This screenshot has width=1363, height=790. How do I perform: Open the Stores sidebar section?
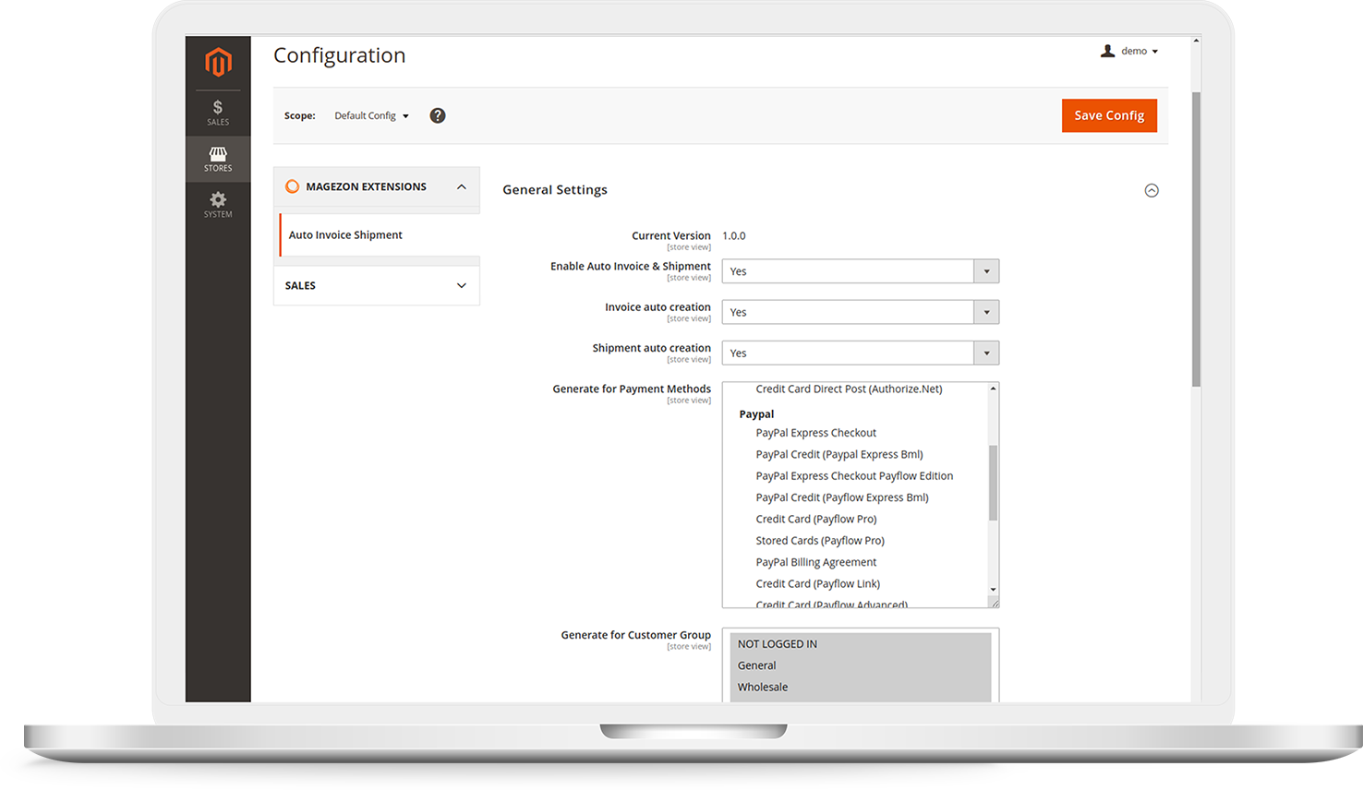[x=218, y=159]
